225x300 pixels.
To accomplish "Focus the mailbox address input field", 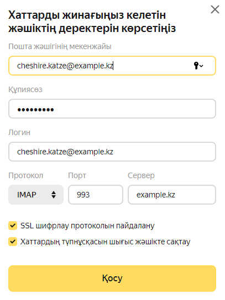I will click(x=112, y=66).
